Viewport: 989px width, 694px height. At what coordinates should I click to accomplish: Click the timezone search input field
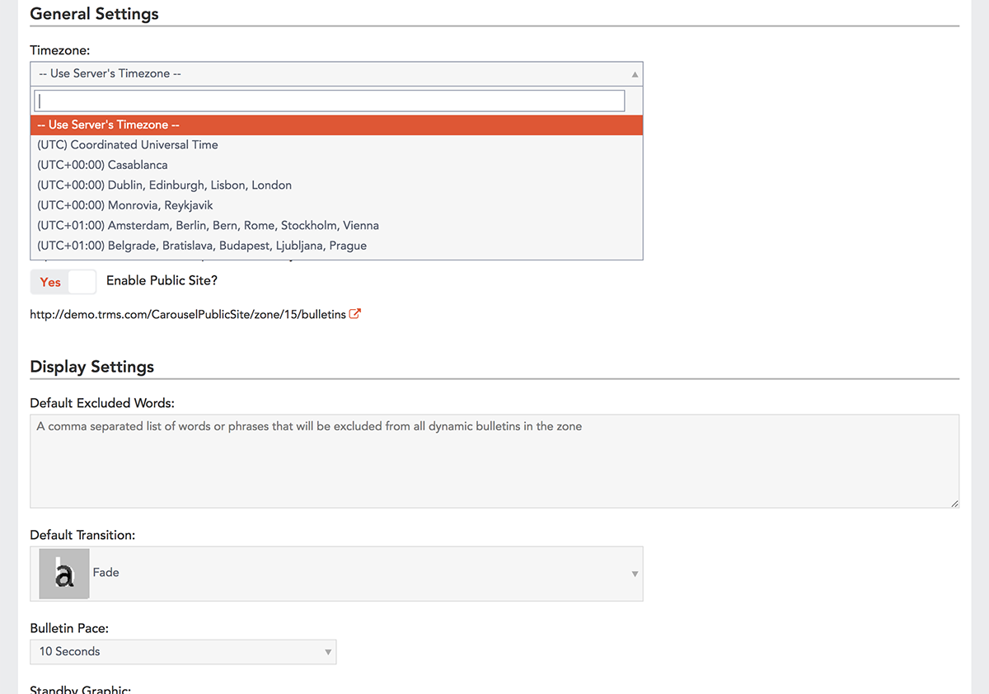click(x=330, y=101)
